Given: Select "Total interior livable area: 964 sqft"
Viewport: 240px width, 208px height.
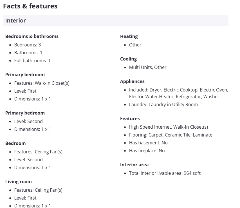Looking at the screenshot, I should coord(165,173).
